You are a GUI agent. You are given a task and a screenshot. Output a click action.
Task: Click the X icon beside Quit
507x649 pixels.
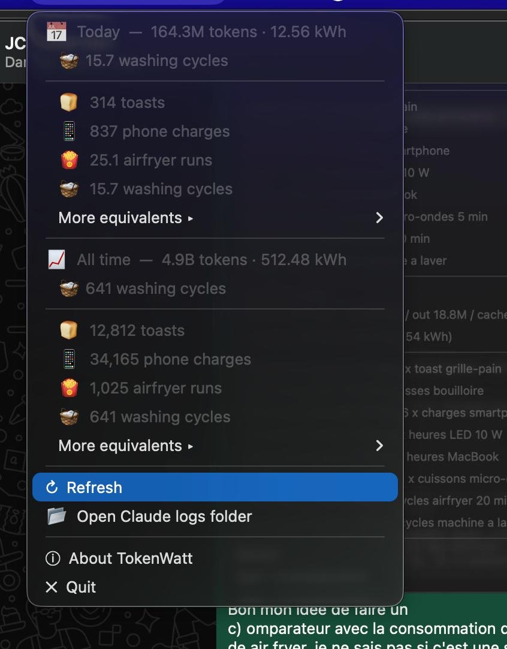point(52,587)
